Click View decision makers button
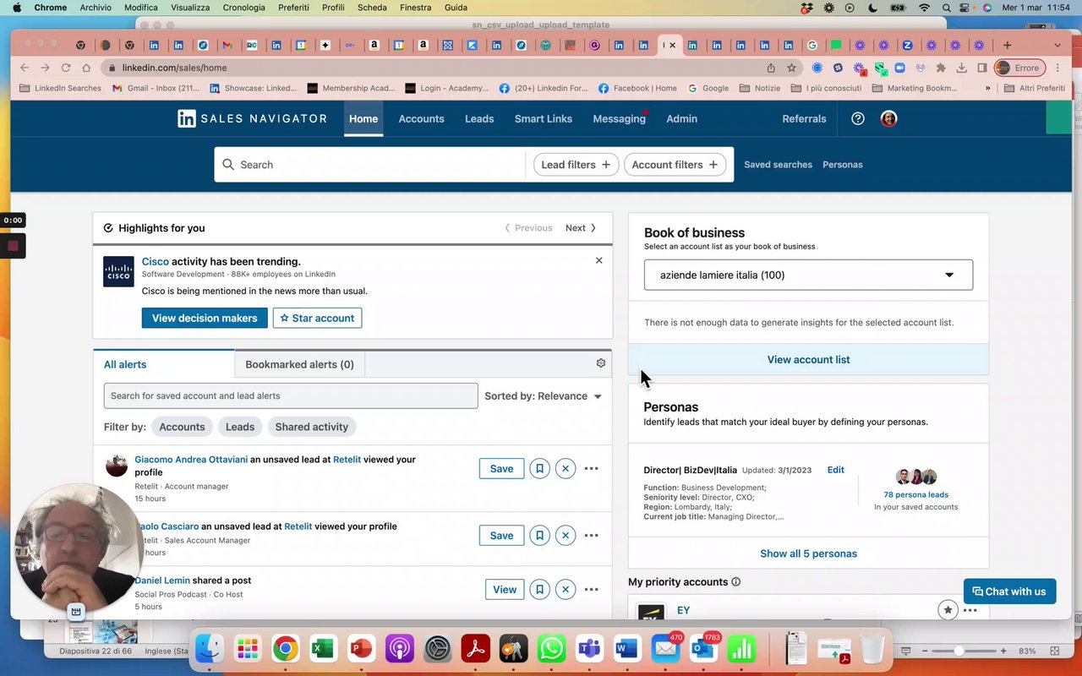The image size is (1082, 676). pyautogui.click(x=205, y=318)
